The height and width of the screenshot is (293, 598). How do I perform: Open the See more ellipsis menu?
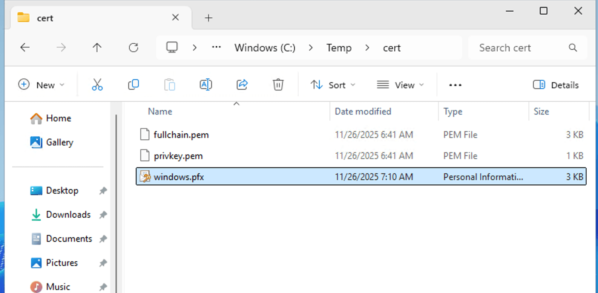455,85
